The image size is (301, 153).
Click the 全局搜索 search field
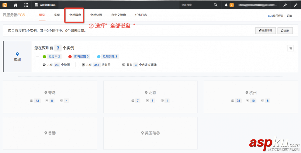[196, 5]
